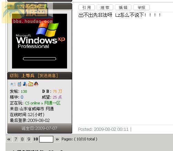Viewport: 173px width, 151px height.
Task: Select current page 10
Action: (36, 139)
